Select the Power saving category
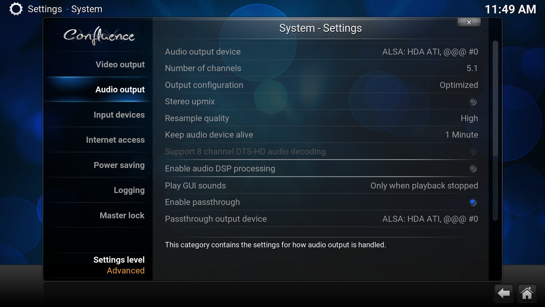This screenshot has width=545, height=307. click(119, 165)
